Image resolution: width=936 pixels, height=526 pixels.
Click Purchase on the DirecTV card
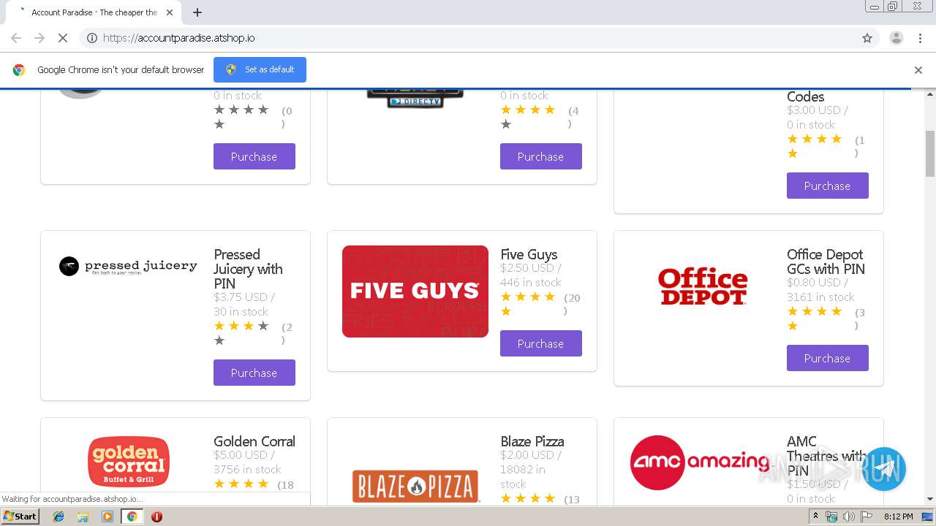tap(541, 156)
